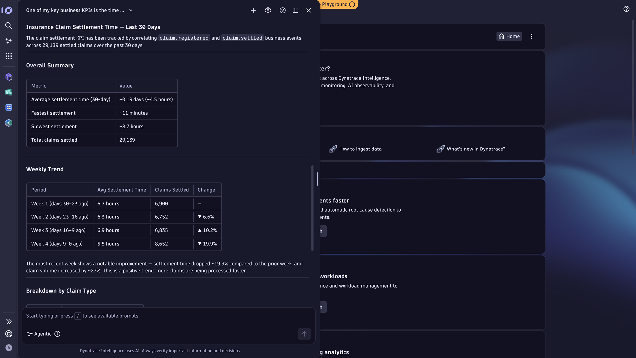
Task: Open the How to ingest data link
Action: [360, 149]
